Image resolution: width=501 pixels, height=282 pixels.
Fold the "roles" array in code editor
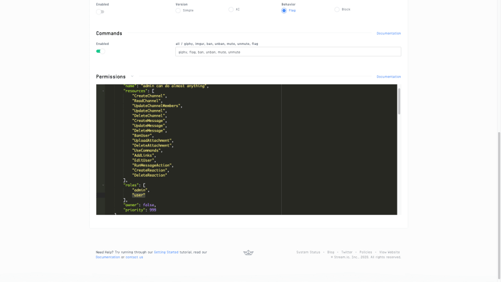103,185
